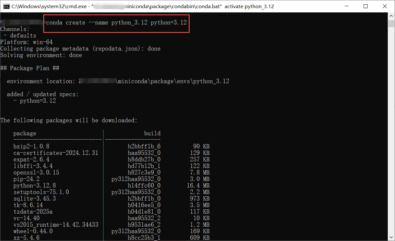Click 'The following packages will be downloaded:' line
This screenshot has width=395, height=241.
[x=69, y=120]
